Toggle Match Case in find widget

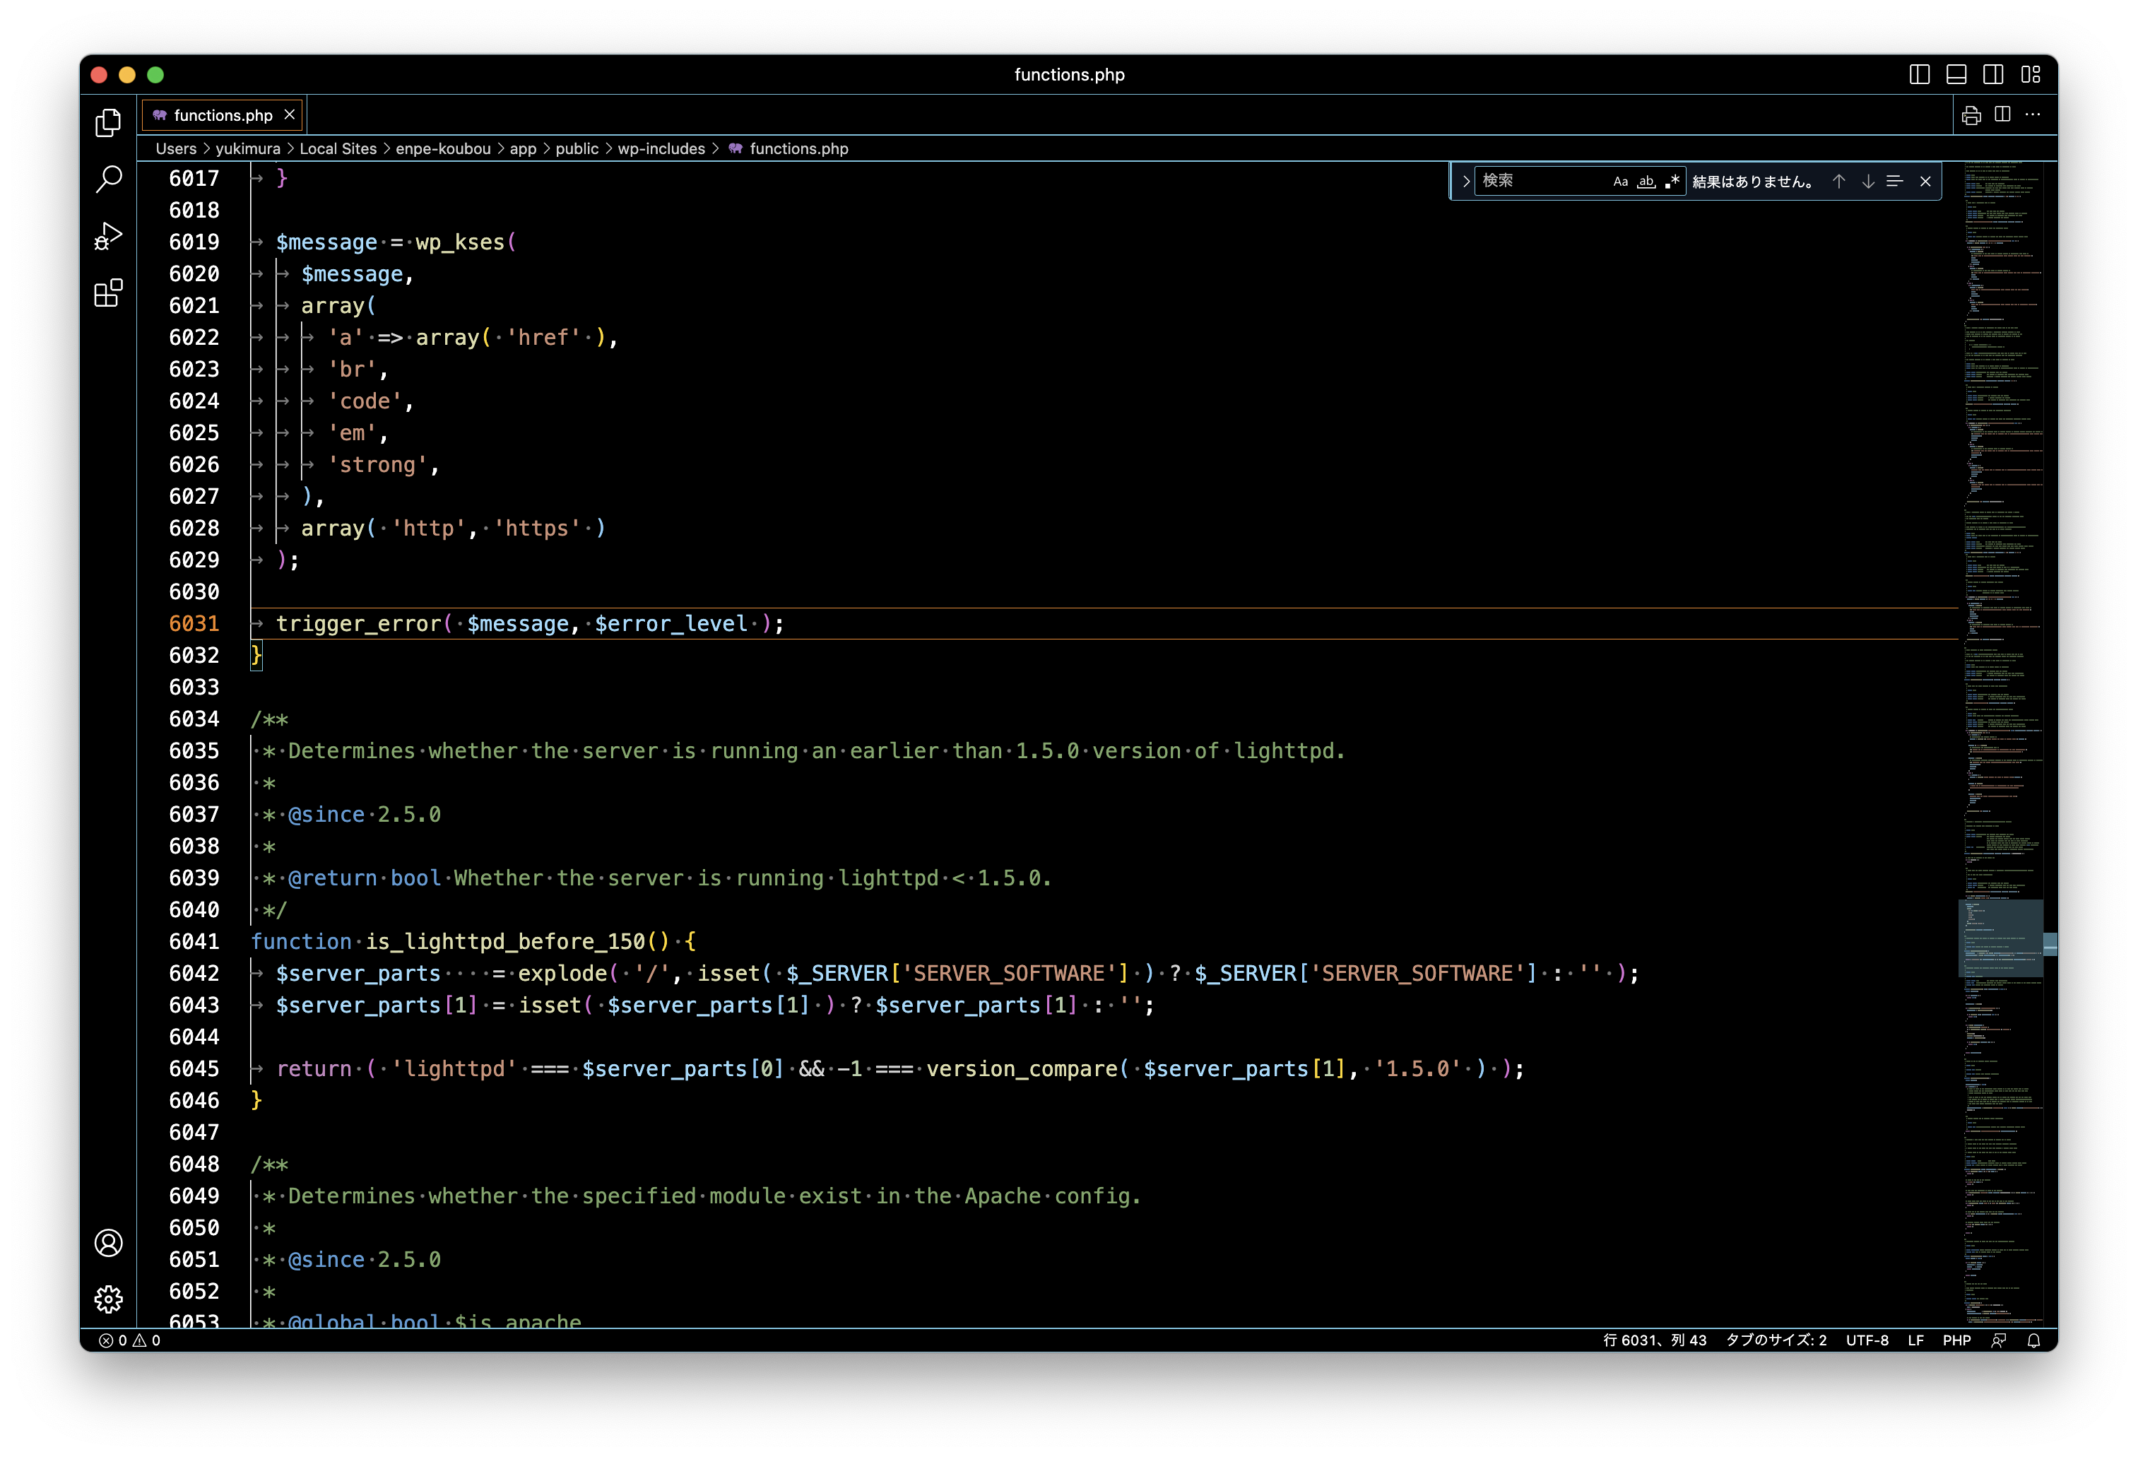tap(1620, 181)
